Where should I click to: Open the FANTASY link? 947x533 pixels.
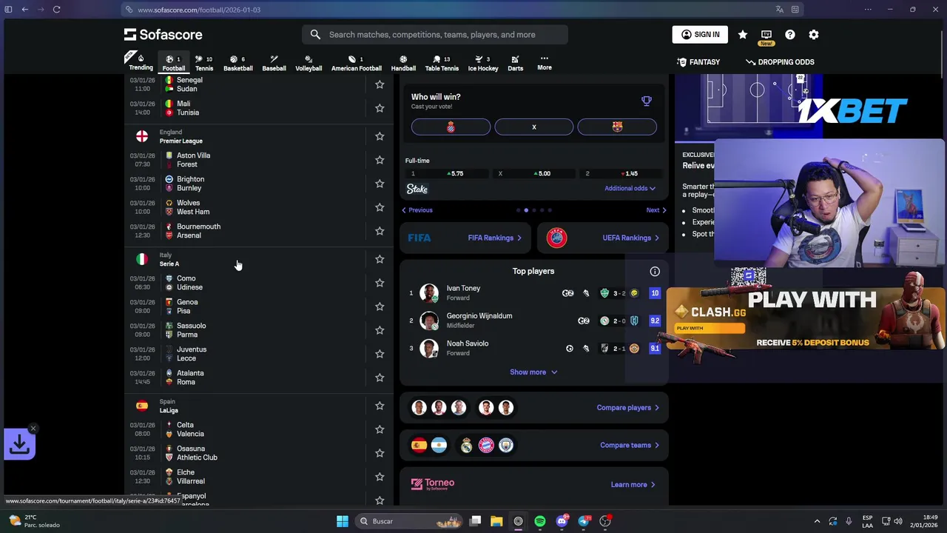point(698,62)
